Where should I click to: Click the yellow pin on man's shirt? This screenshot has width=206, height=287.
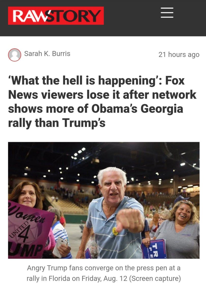coord(115,231)
